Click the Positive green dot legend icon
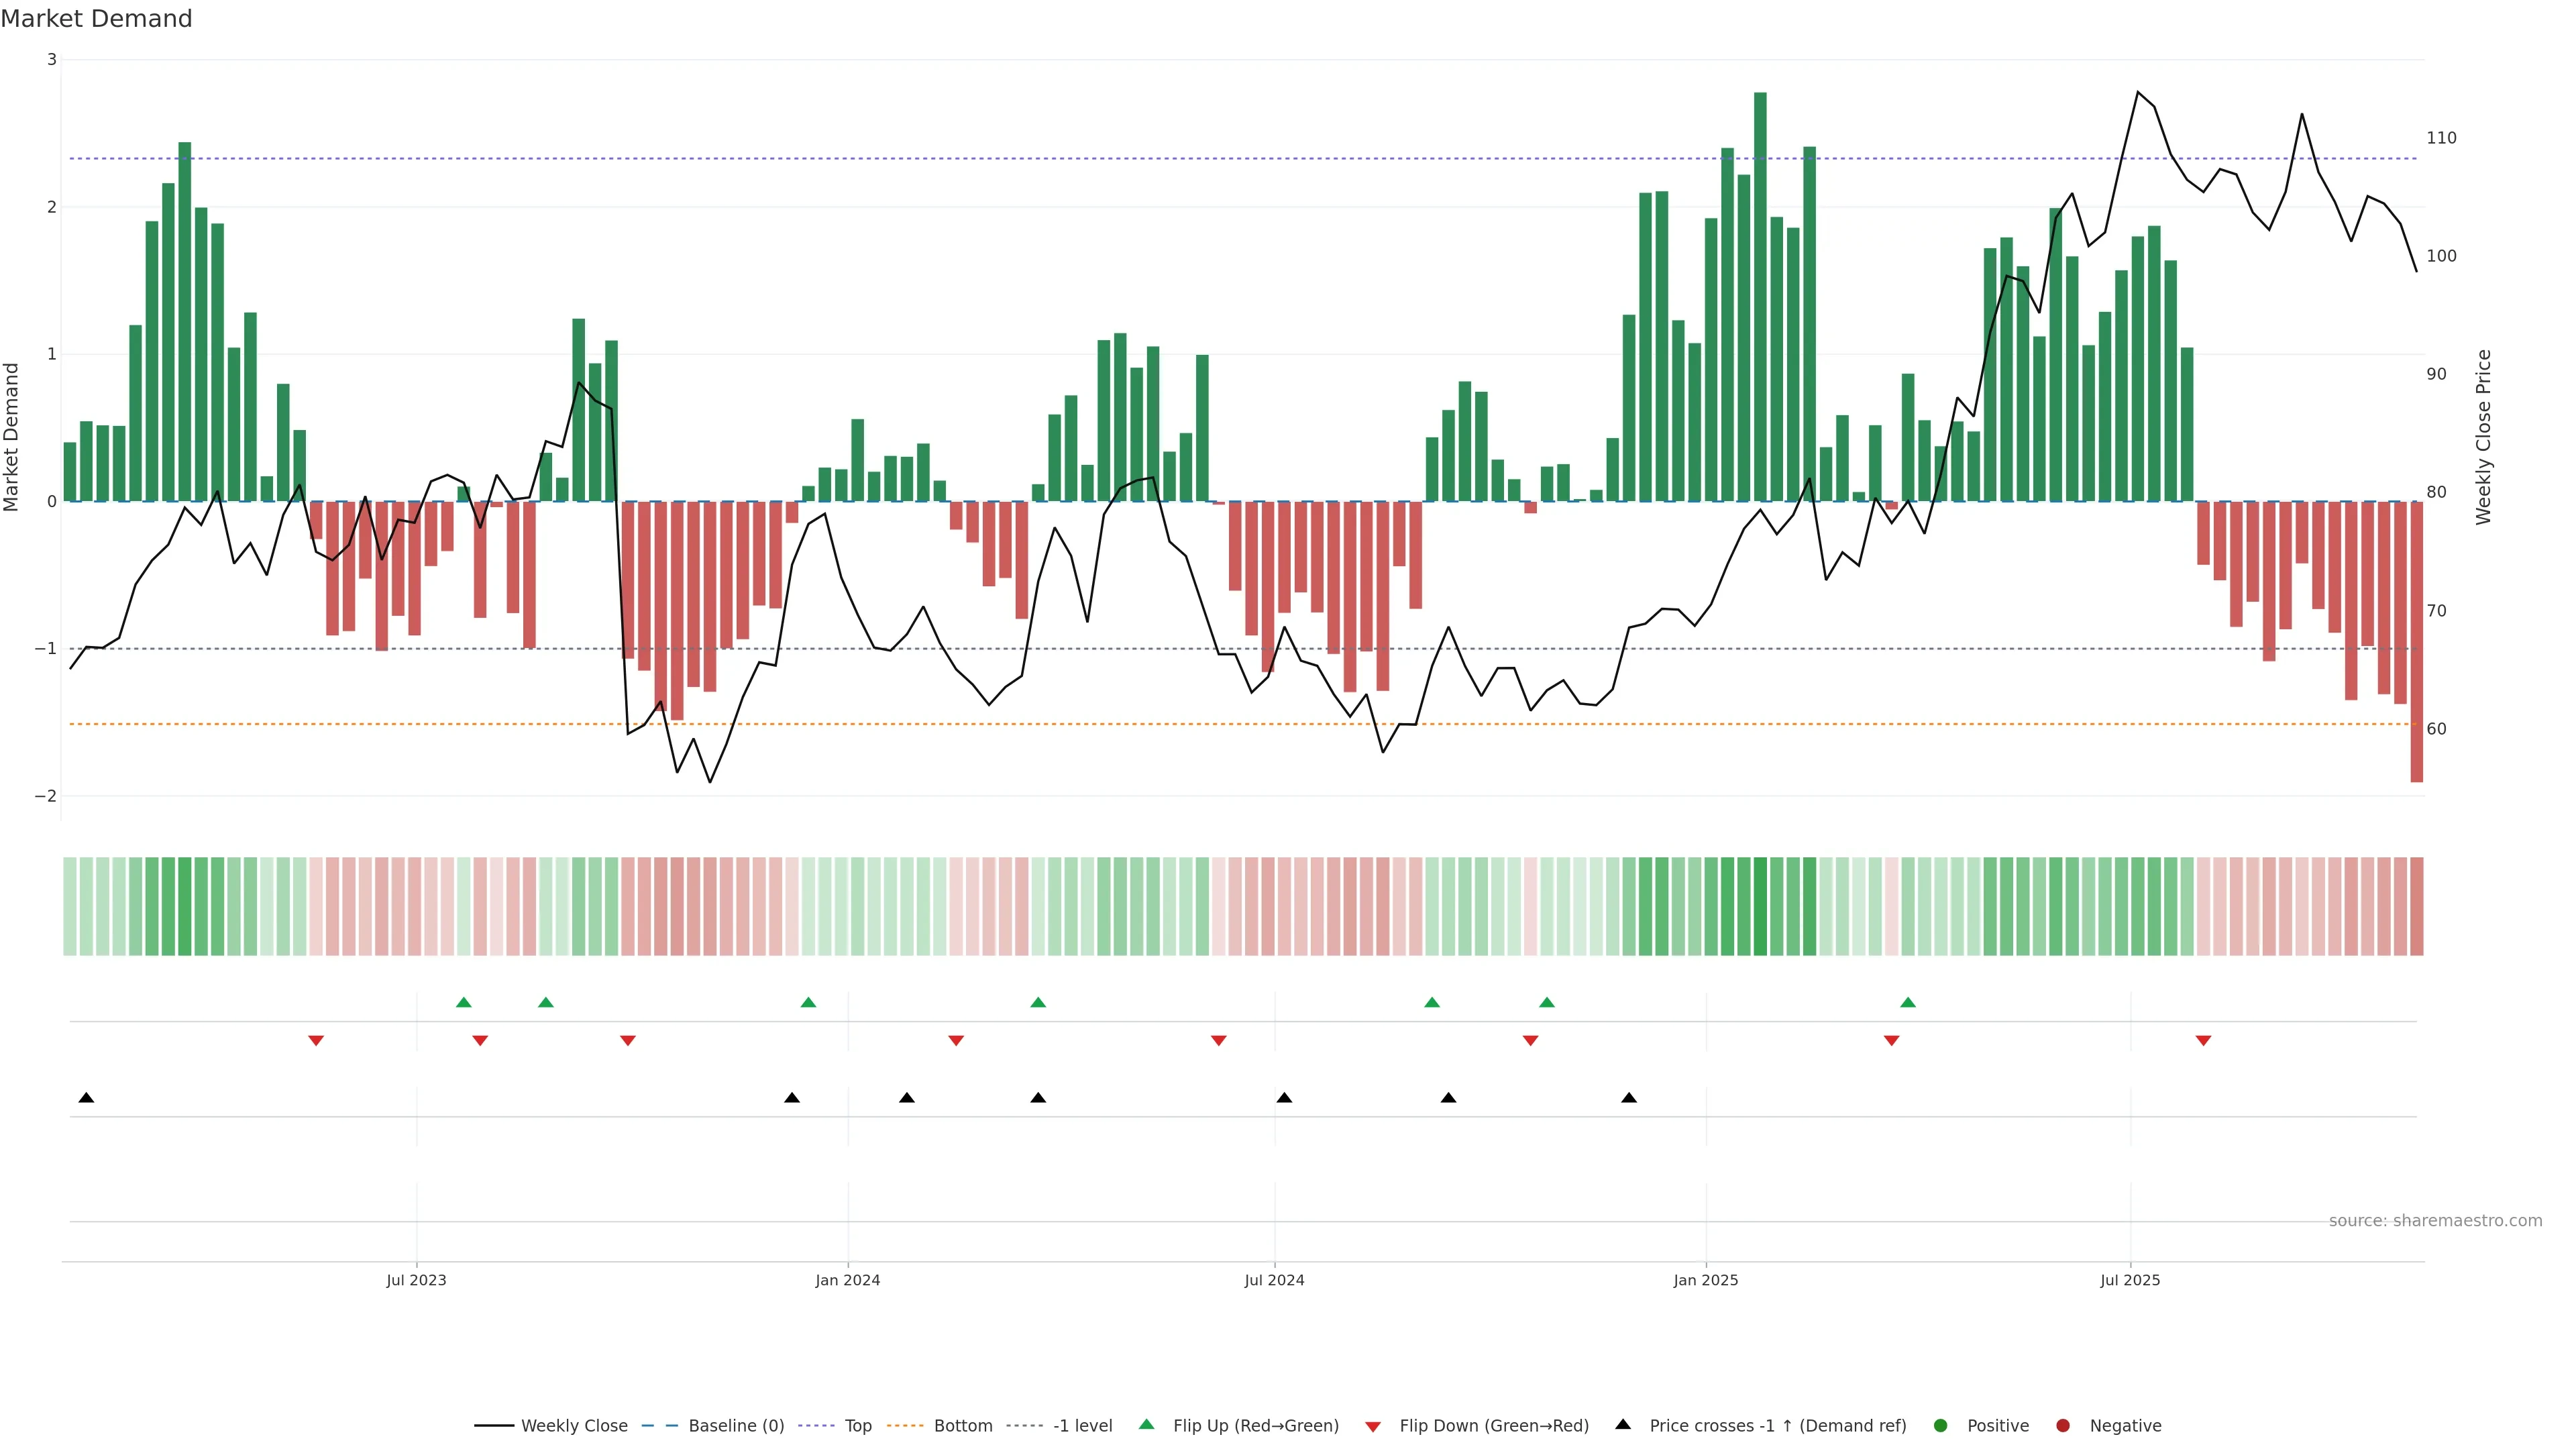Viewport: 2576px width, 1449px height. point(1941,1426)
